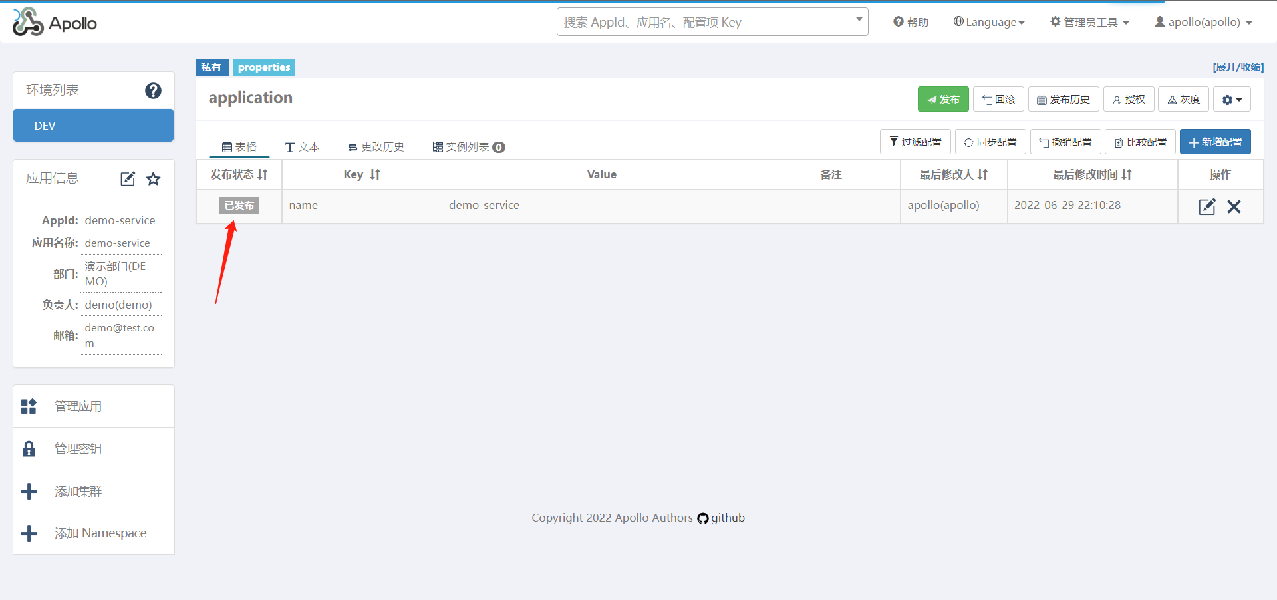The width and height of the screenshot is (1277, 600).
Task: Favorite the app with the star icon
Action: 154,179
